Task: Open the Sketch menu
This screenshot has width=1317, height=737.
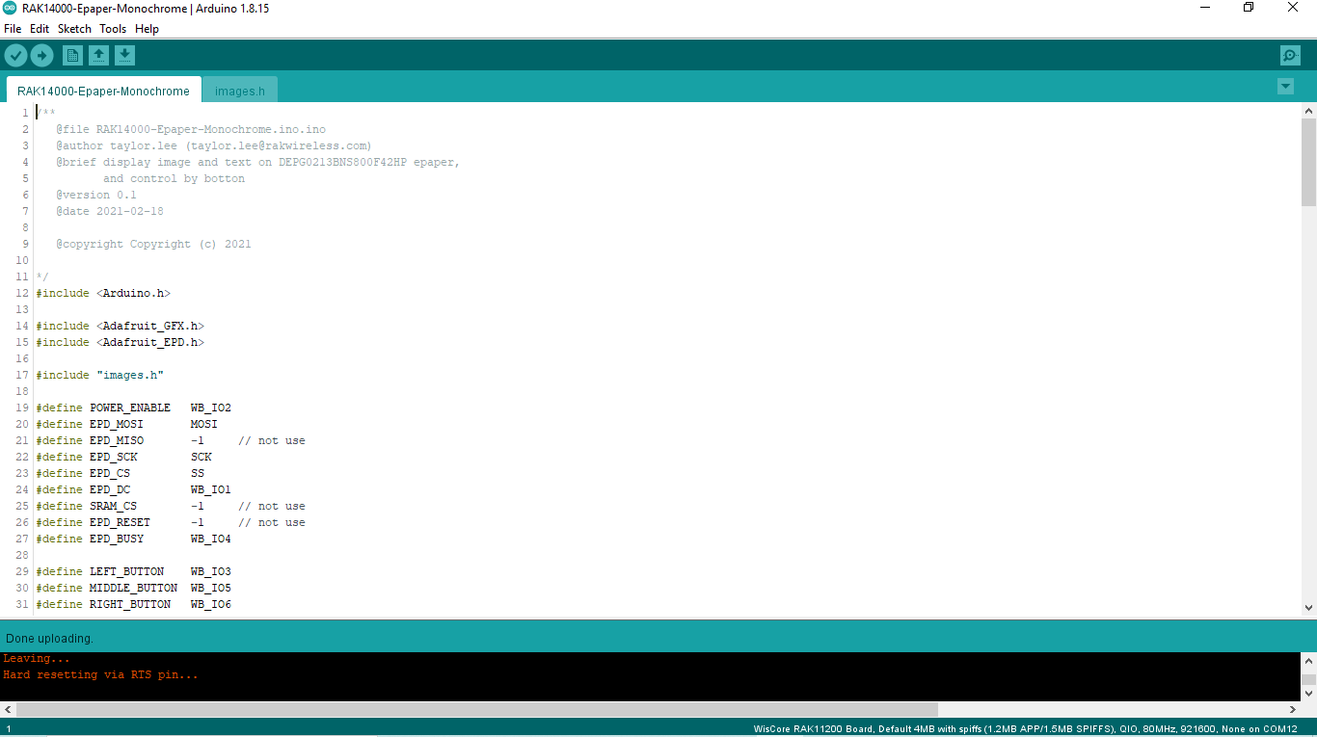Action: tap(74, 29)
